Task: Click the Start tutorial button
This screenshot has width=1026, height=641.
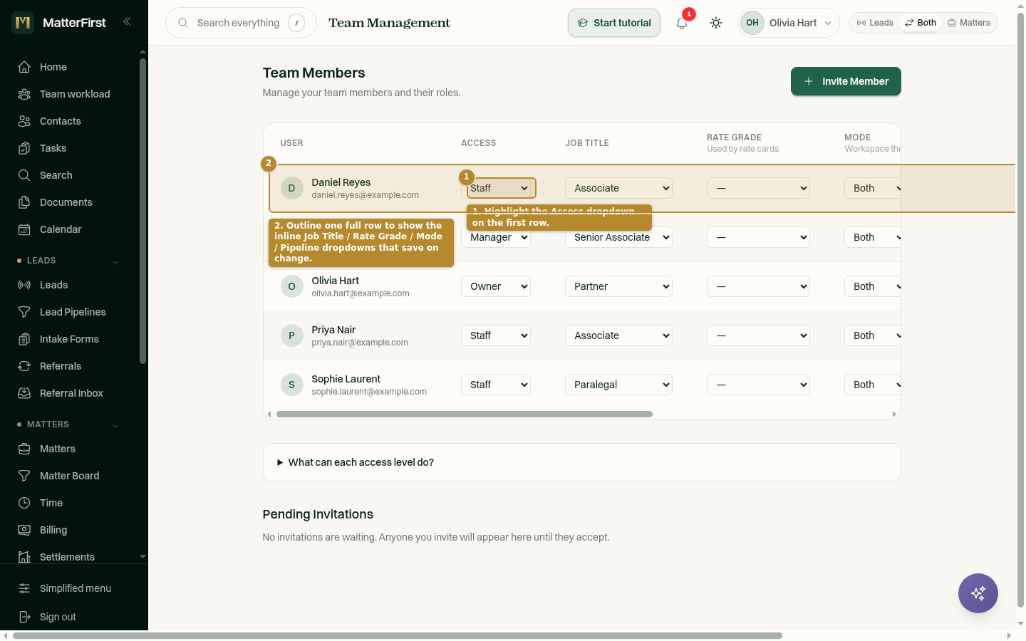Action: click(x=614, y=23)
